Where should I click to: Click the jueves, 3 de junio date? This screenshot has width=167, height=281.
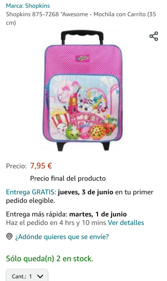point(85,192)
